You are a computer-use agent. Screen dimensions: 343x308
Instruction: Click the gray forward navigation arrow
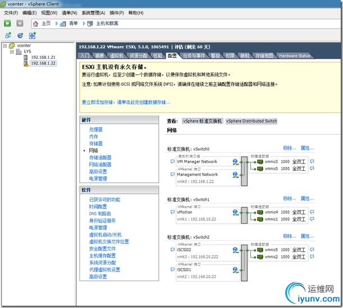[x=20, y=23]
